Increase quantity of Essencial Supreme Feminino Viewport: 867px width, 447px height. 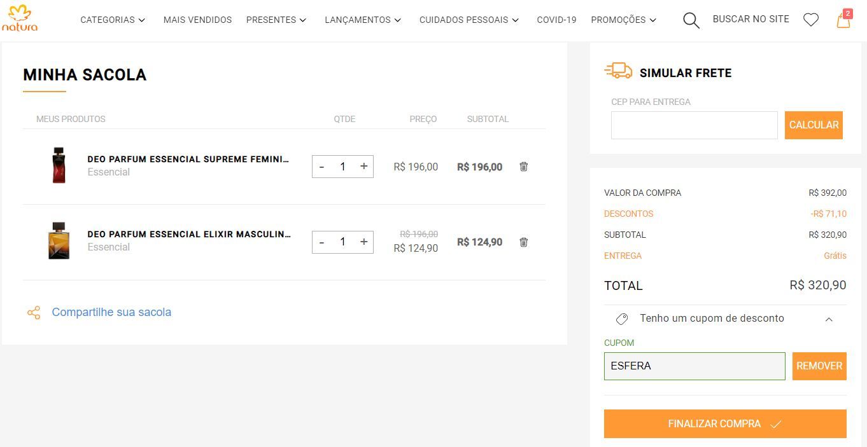[x=363, y=166]
